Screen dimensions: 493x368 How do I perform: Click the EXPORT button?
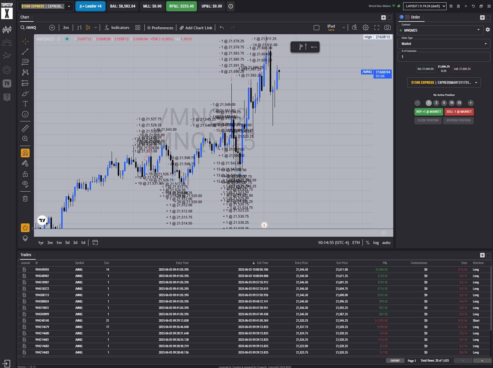tap(395, 360)
